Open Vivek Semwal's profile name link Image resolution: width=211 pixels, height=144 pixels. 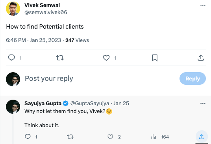[42, 5]
